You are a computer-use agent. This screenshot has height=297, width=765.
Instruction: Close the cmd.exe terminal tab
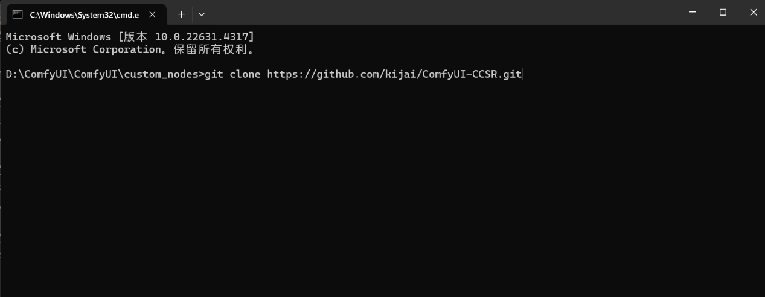pos(152,14)
